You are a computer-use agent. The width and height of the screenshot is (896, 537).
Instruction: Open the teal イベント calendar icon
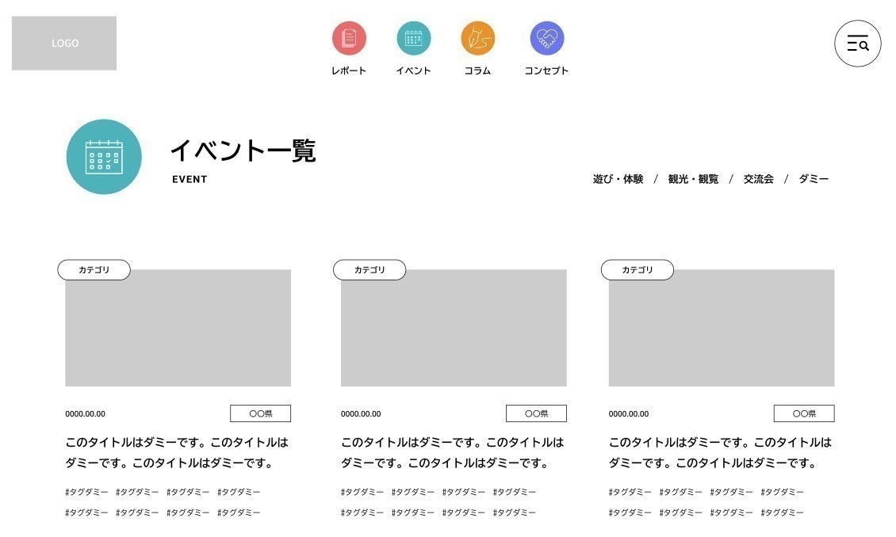pos(414,38)
